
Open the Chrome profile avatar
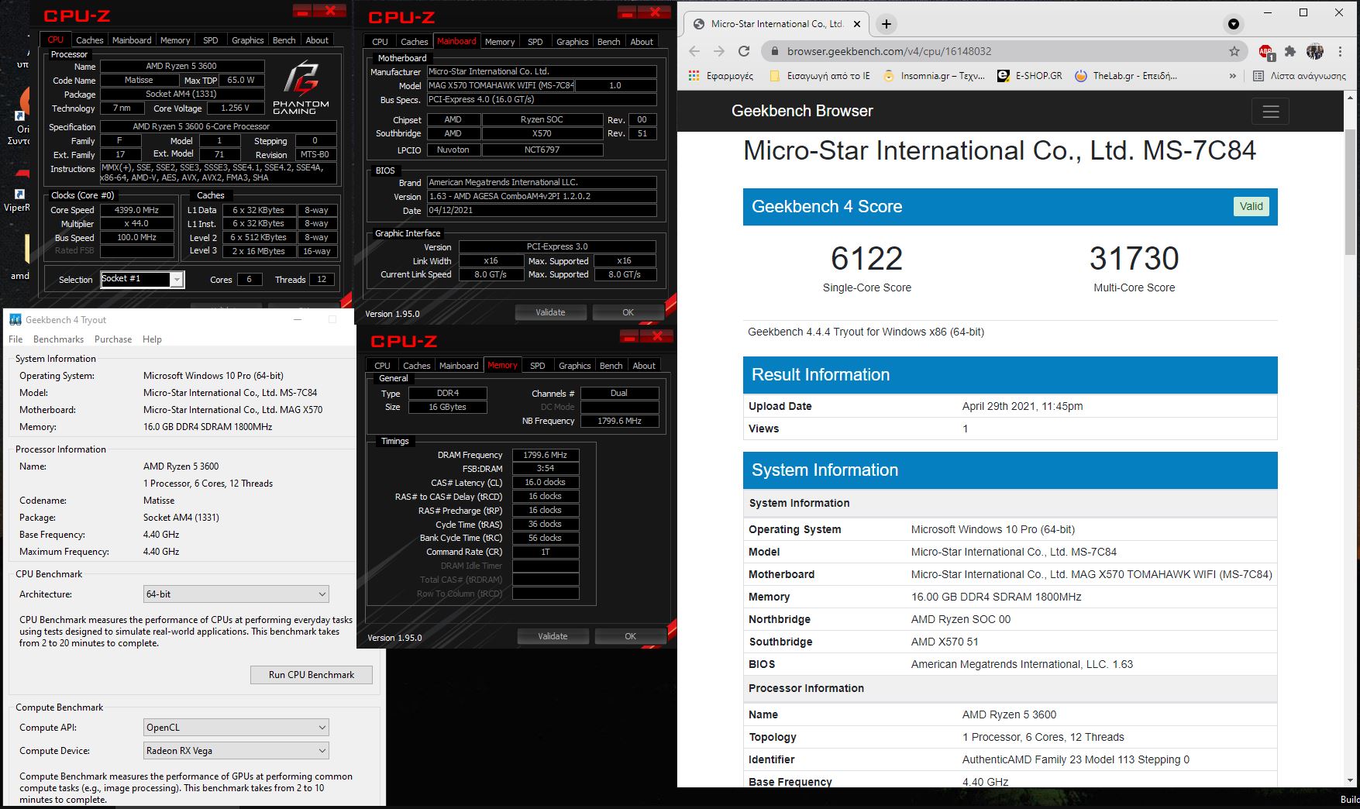[x=1315, y=51]
